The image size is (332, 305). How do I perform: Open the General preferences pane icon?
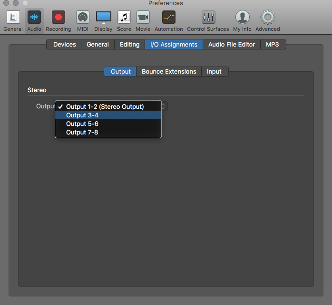[x=13, y=17]
